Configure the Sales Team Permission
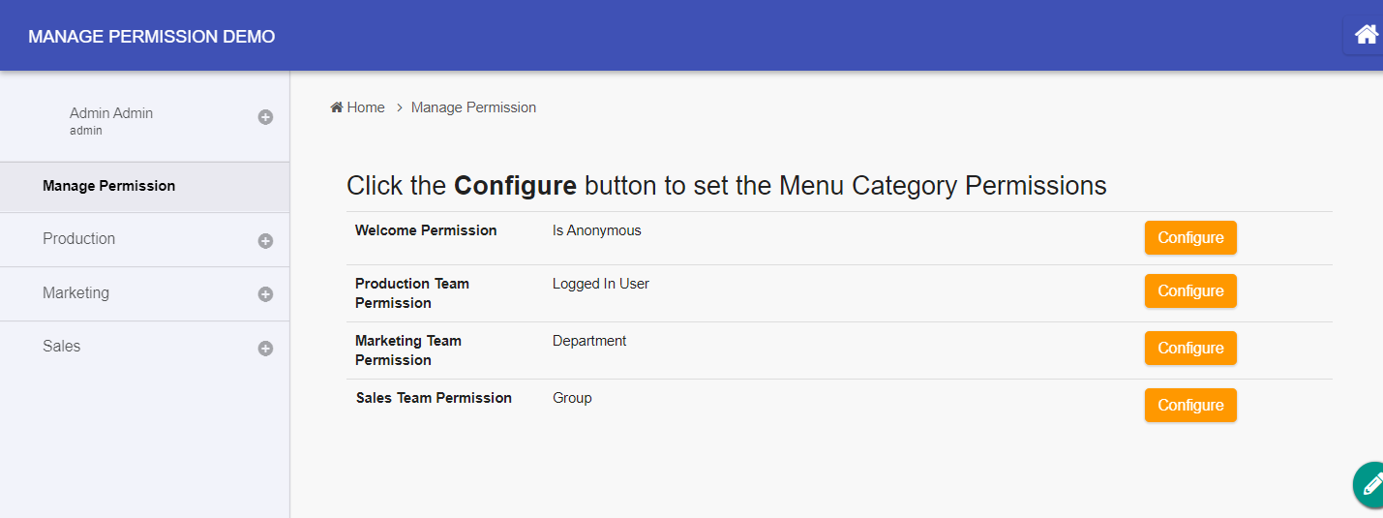The image size is (1383, 518). (x=1190, y=406)
